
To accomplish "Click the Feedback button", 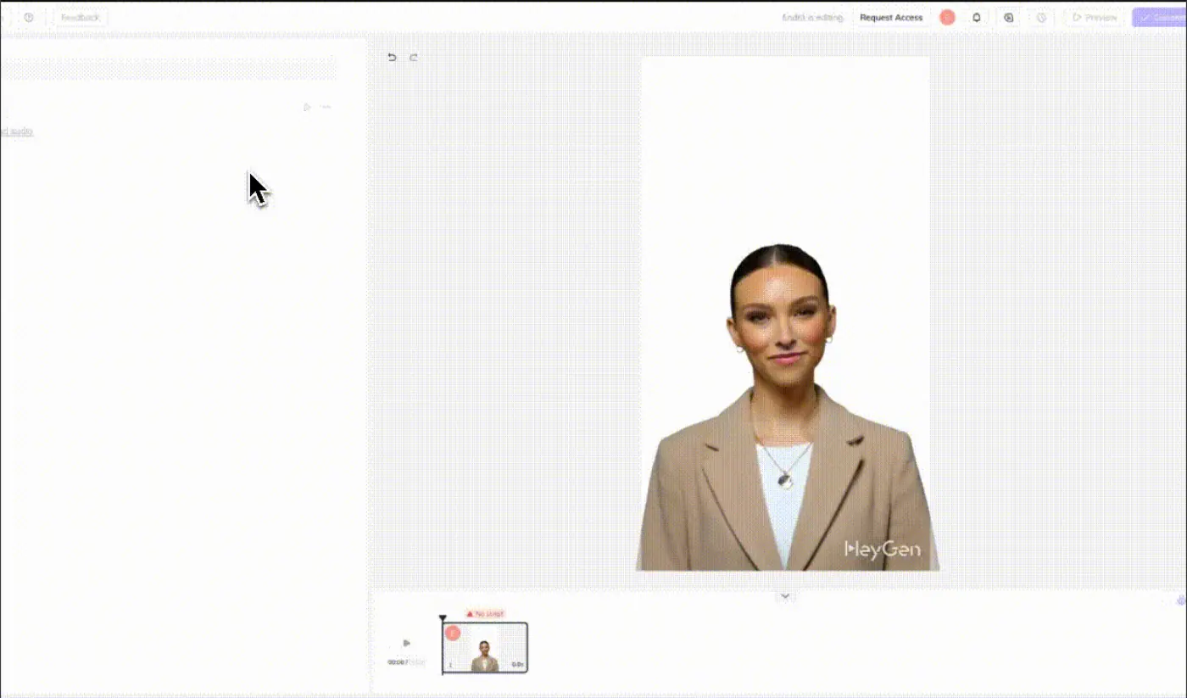I will coord(81,18).
